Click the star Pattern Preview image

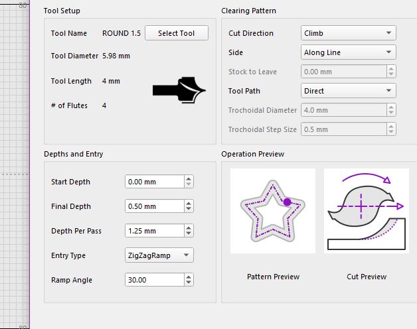click(273, 210)
